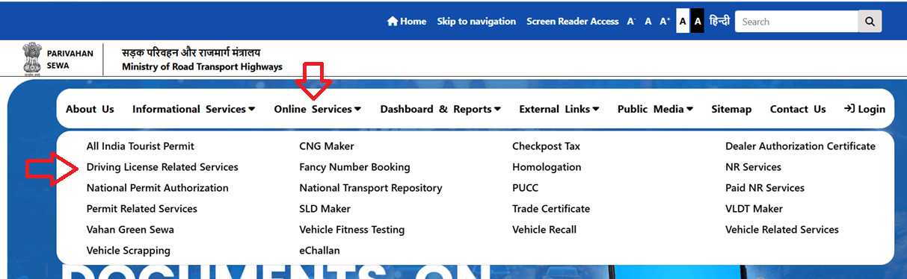The width and height of the screenshot is (907, 279).
Task: Select All India Tourist Permit
Action: coord(141,146)
